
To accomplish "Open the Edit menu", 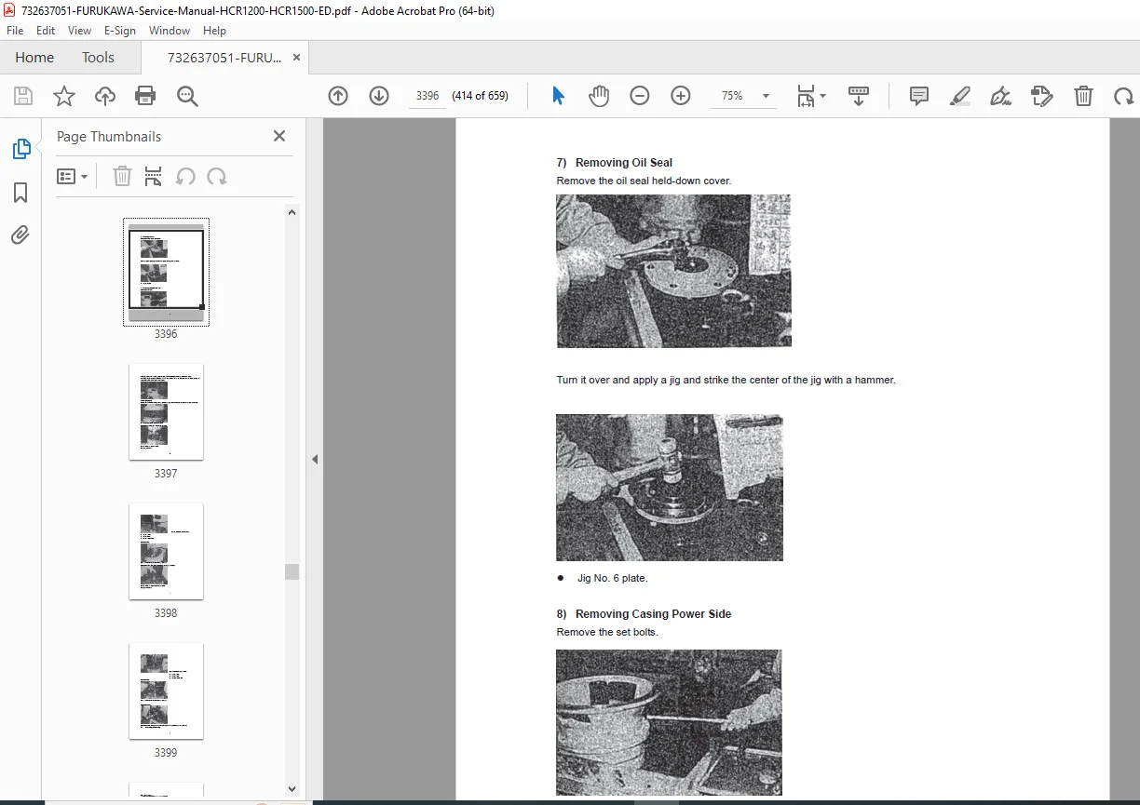I will [x=46, y=31].
